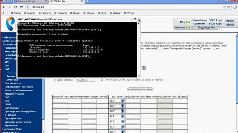Switch to the DSL Router tab
Image resolution: width=238 pixels, height=133 pixels.
66,1
